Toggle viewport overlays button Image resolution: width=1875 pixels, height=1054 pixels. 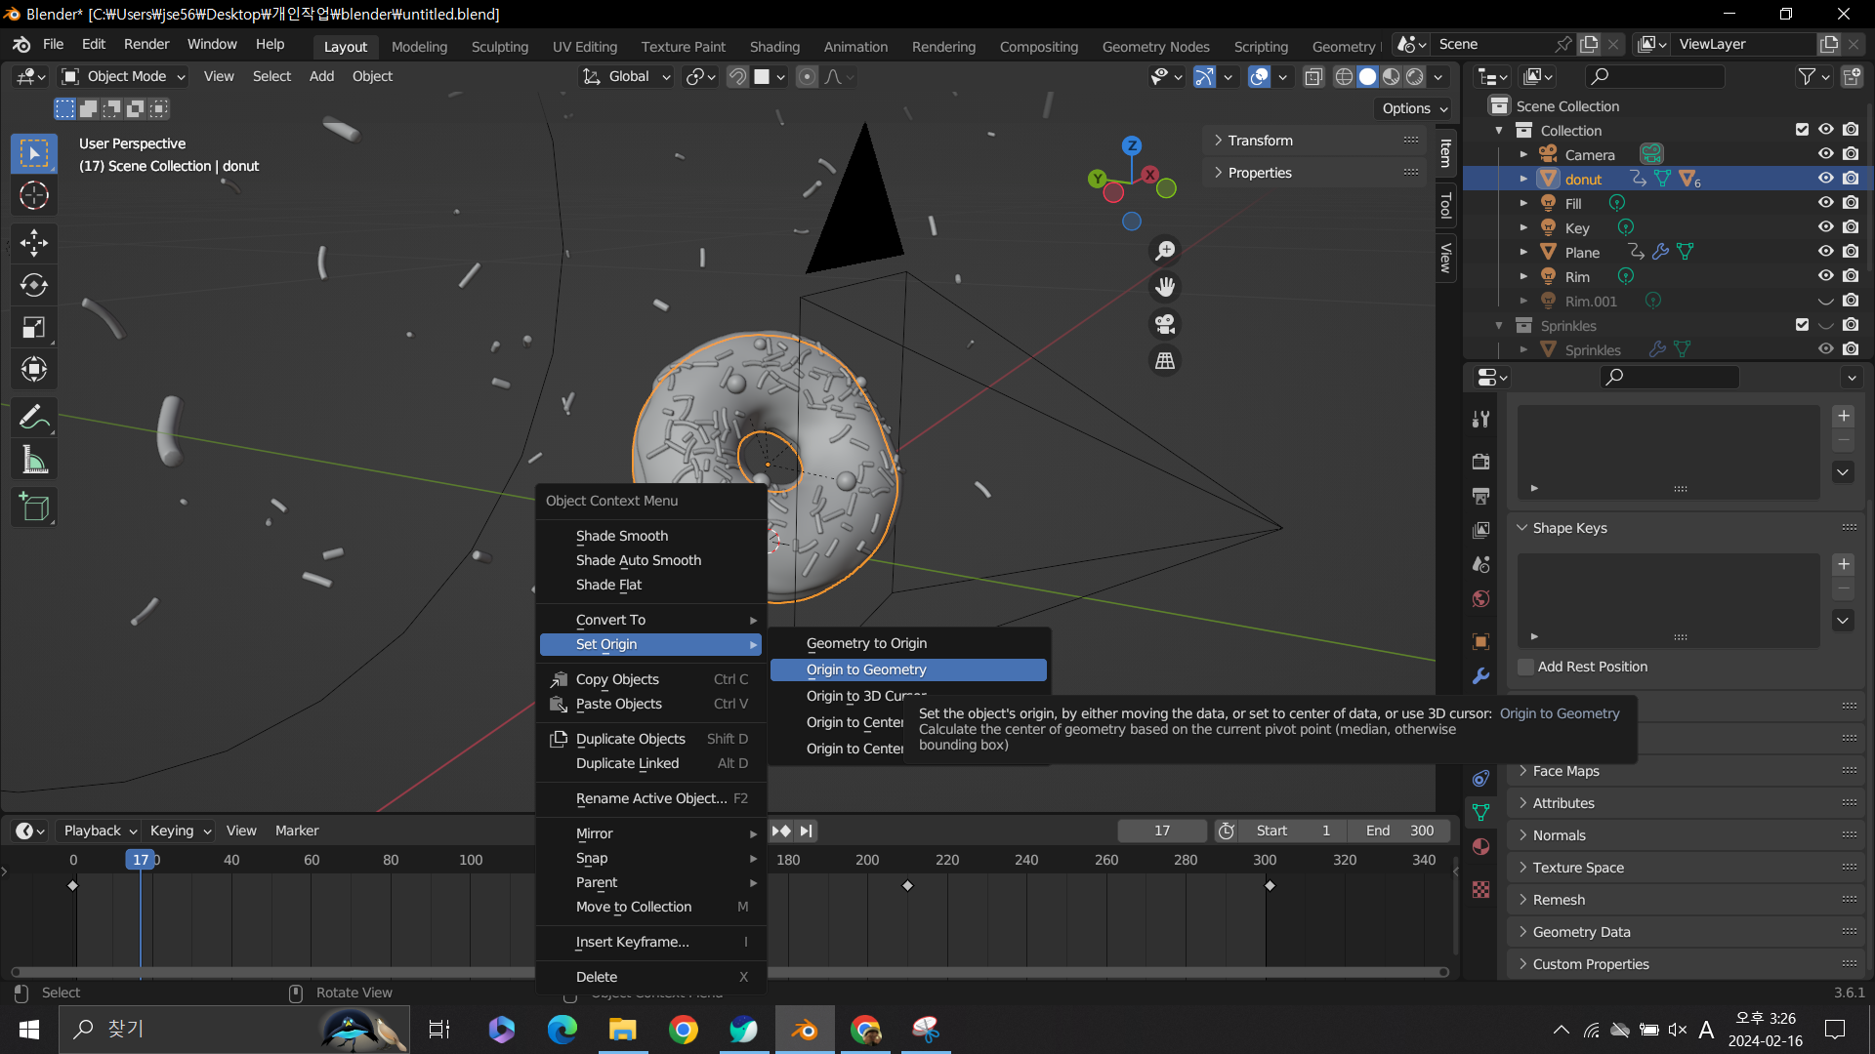1260,76
